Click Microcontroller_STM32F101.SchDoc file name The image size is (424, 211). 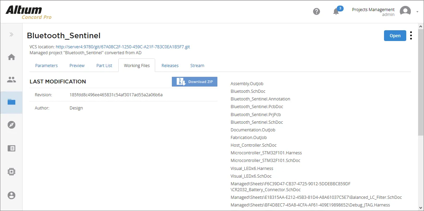point(265,161)
